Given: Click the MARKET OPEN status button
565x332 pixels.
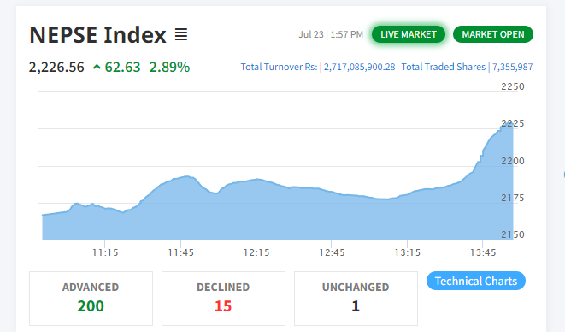Looking at the screenshot, I should [x=493, y=34].
